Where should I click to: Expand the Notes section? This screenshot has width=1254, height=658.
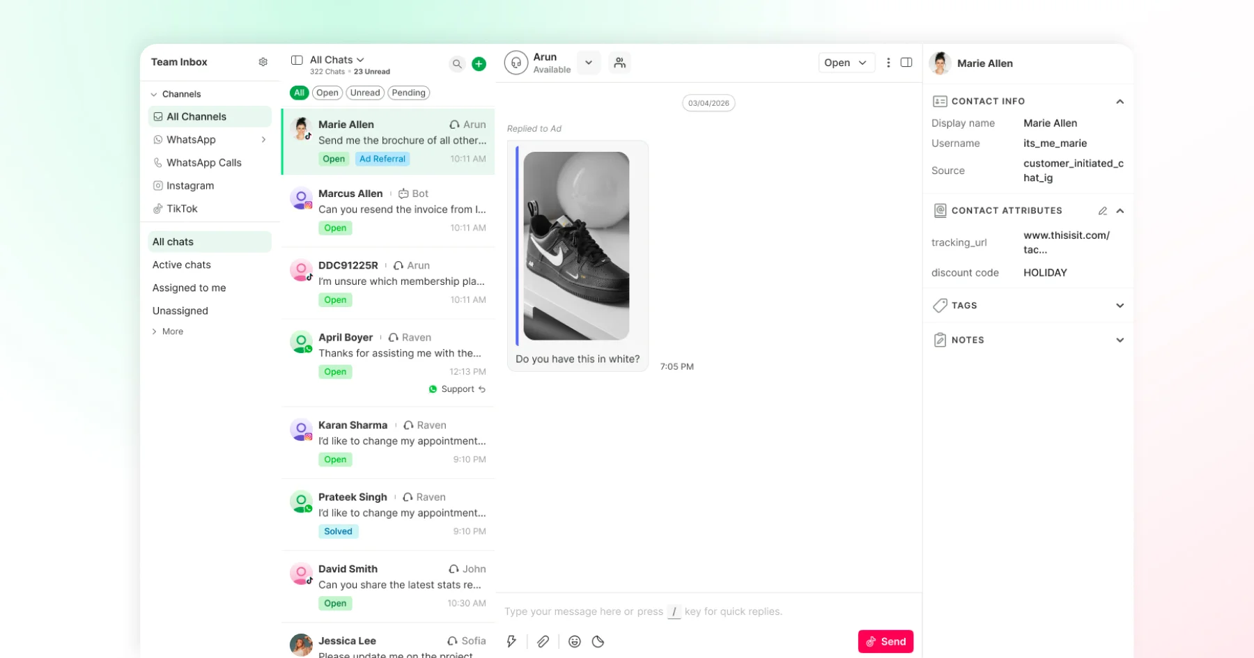pyautogui.click(x=1120, y=340)
